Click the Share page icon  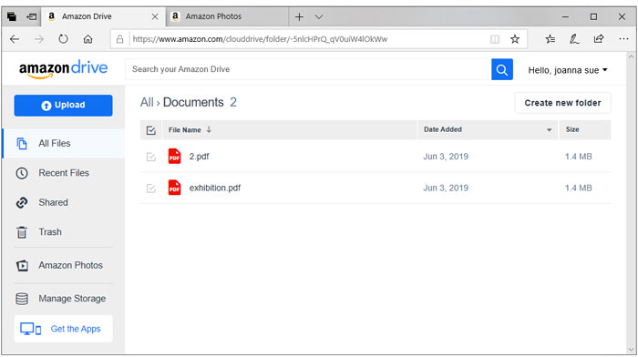[599, 39]
